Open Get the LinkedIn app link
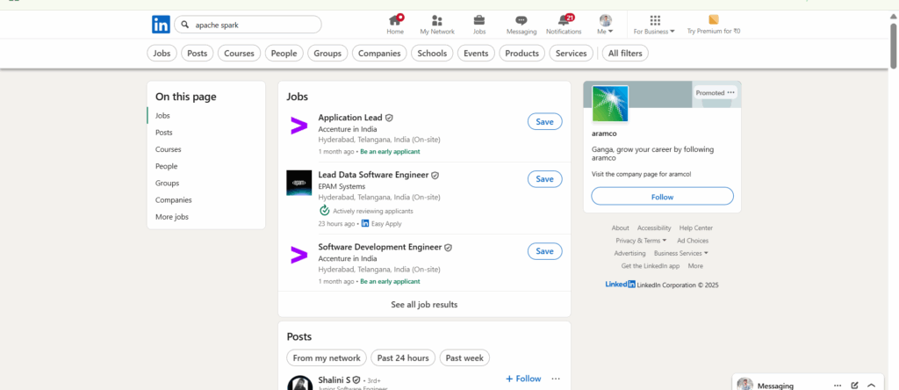Image resolution: width=899 pixels, height=390 pixels. point(651,266)
